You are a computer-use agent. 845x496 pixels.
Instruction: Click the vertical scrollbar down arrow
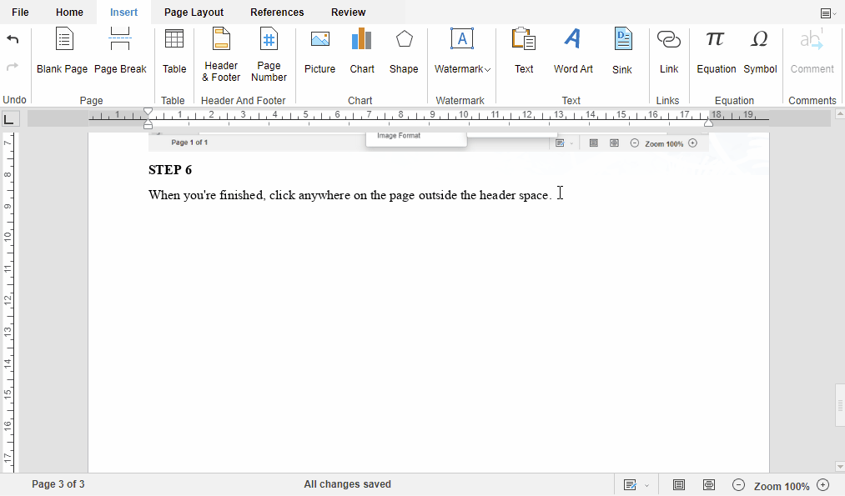[839, 466]
